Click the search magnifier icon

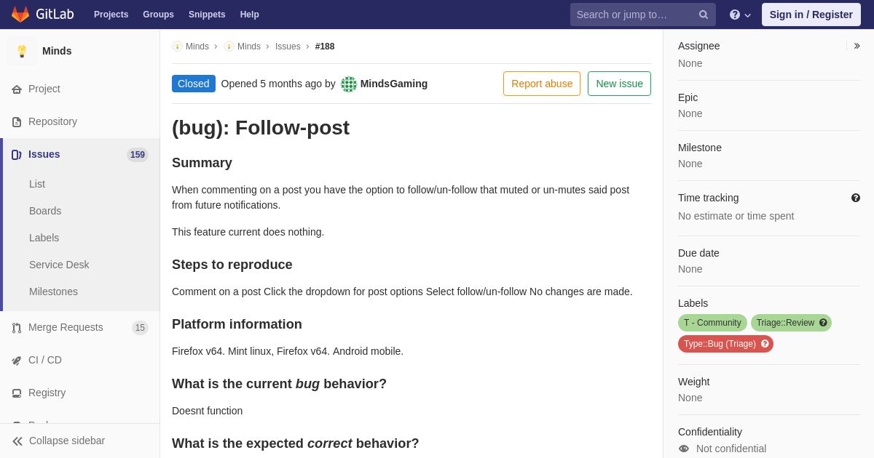point(704,15)
